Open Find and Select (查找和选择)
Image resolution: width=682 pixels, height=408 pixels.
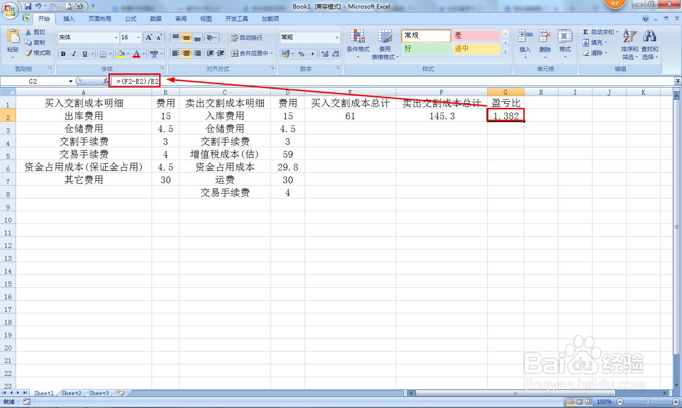[650, 44]
